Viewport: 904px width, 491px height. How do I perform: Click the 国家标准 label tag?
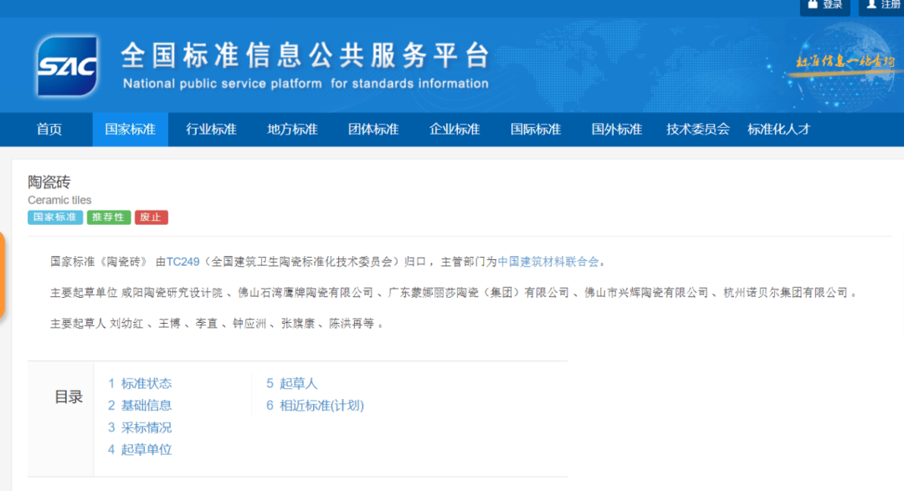coord(54,217)
